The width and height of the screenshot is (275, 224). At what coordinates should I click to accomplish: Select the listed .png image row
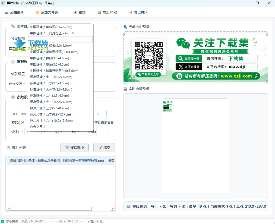click(61, 161)
